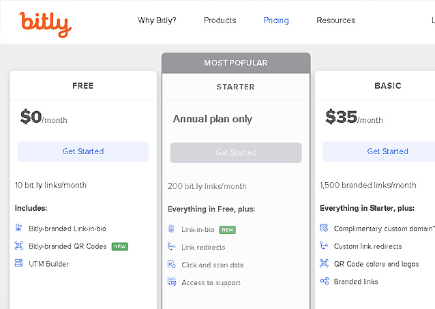The image size is (435, 309).
Task: Get Started with the Basic plan
Action: [x=379, y=151]
